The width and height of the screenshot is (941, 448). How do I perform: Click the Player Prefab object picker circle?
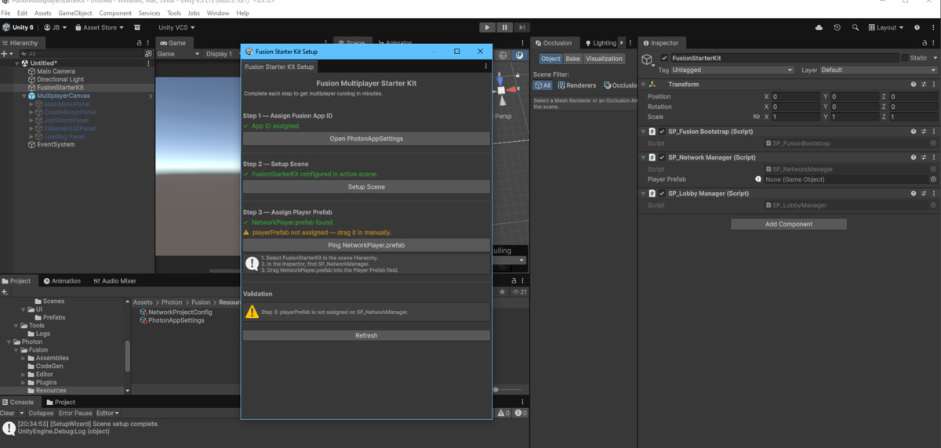pyautogui.click(x=933, y=179)
